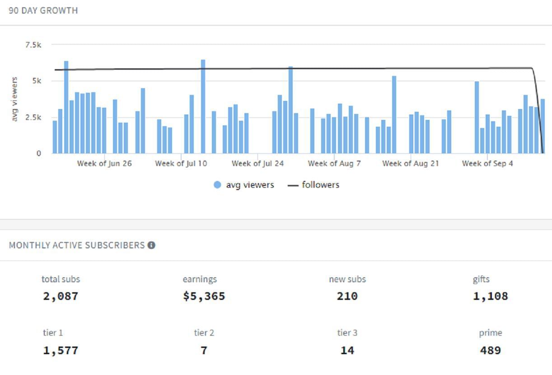Click the info icon beside Monthly Active Subscribers
This screenshot has height=375, width=552.
151,245
